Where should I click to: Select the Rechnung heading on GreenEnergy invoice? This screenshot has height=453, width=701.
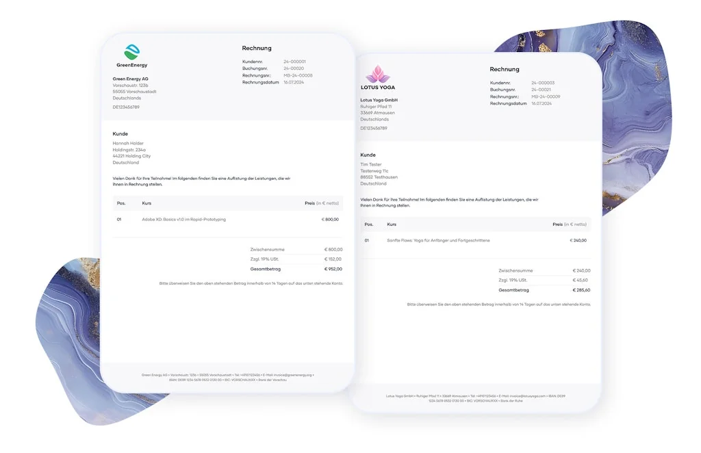pos(257,48)
